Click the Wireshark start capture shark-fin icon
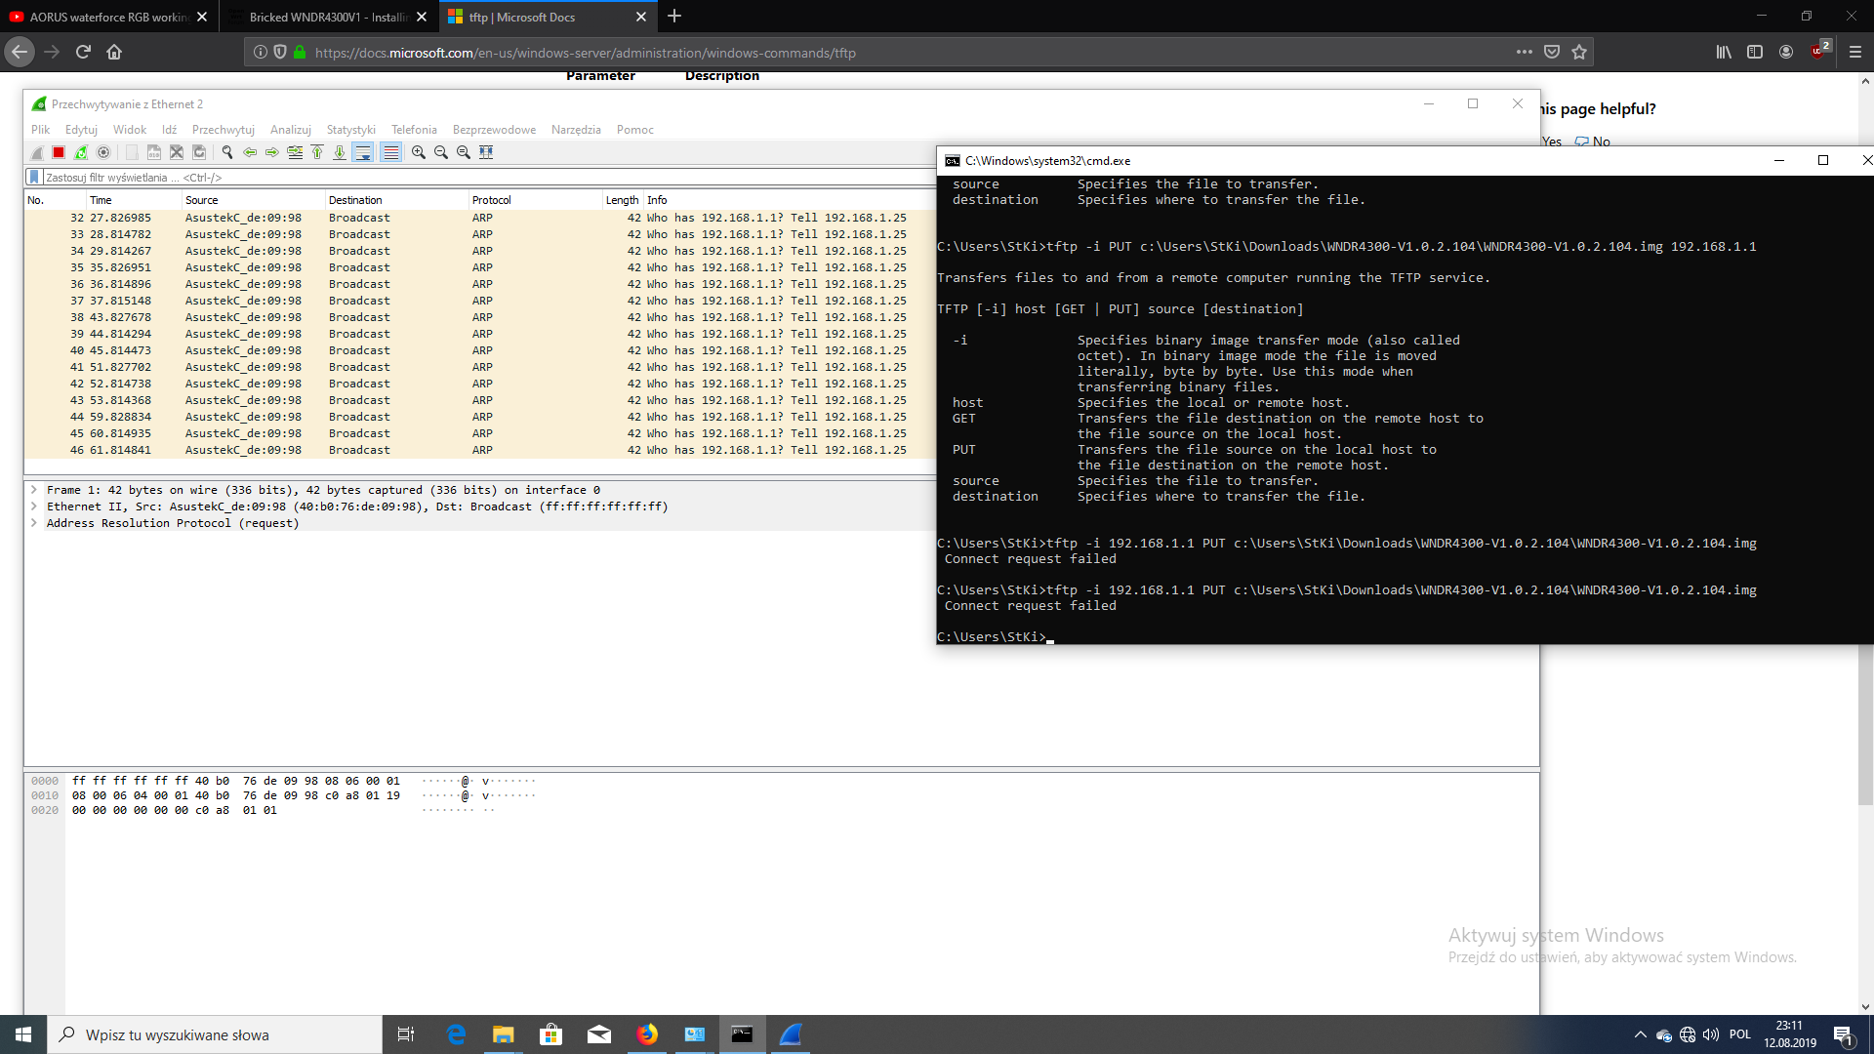 coord(37,152)
